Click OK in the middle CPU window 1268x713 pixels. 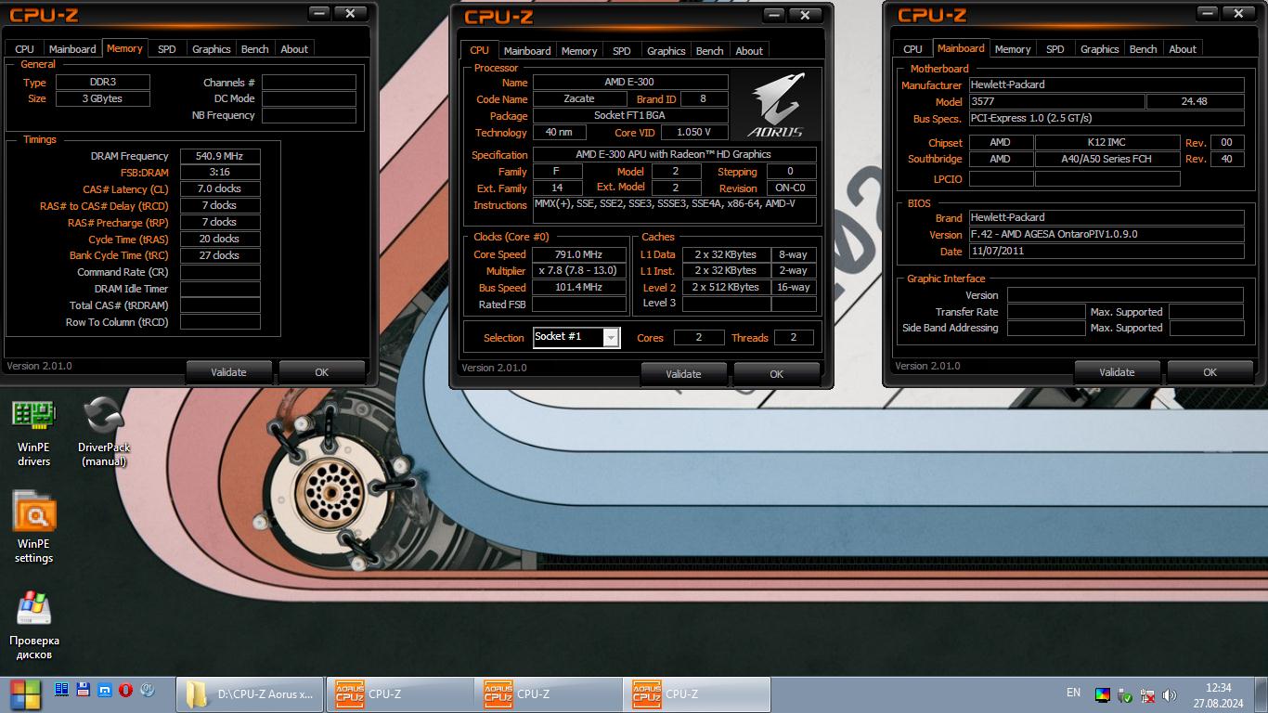point(776,374)
